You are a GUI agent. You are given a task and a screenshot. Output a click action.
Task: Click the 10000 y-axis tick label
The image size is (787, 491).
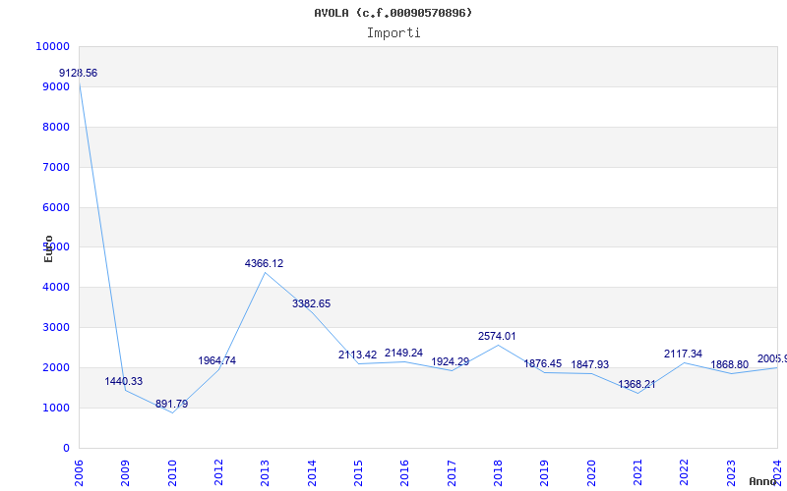tap(53, 46)
